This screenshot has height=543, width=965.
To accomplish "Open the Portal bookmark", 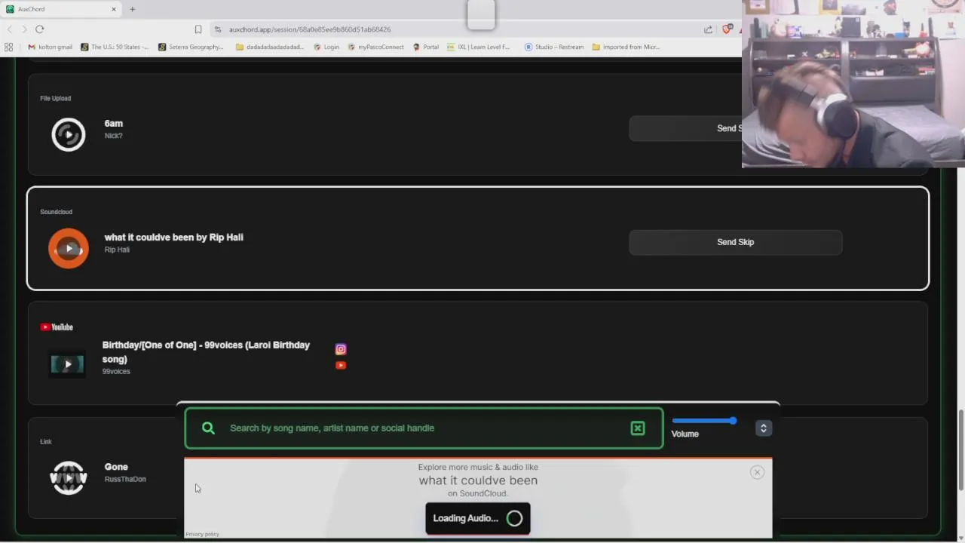I will point(425,47).
